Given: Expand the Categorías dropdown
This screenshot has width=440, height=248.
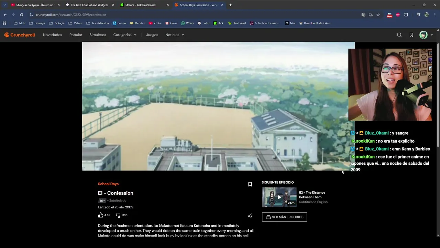Looking at the screenshot, I should [125, 35].
